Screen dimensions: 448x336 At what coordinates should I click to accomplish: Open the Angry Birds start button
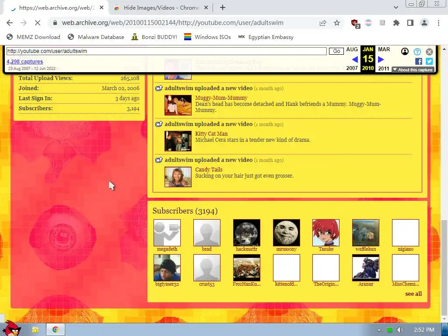tap(11, 329)
